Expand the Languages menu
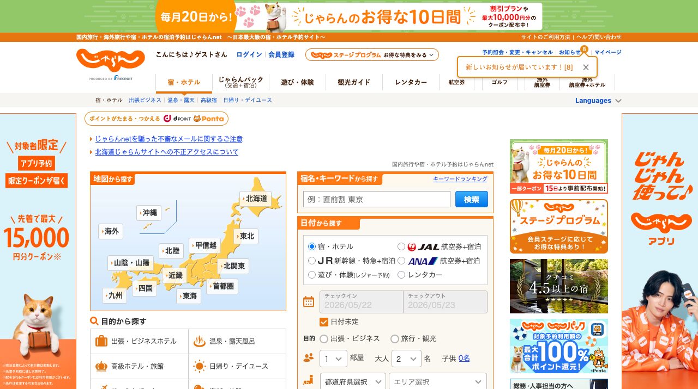Viewport: 698px width, 389px height. 598,101
